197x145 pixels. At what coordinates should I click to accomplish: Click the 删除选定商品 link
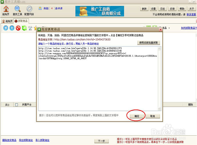[x=9, y=140]
